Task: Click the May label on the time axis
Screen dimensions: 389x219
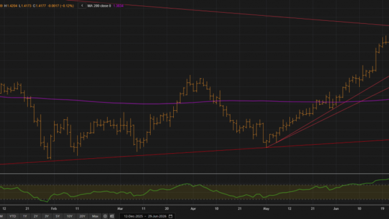Action: click(266, 209)
